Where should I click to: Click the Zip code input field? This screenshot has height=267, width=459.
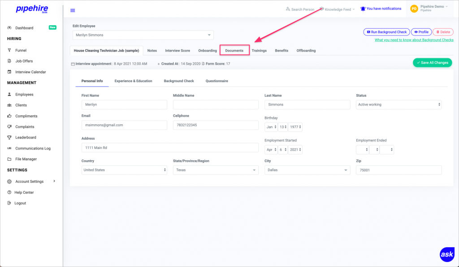398,170
